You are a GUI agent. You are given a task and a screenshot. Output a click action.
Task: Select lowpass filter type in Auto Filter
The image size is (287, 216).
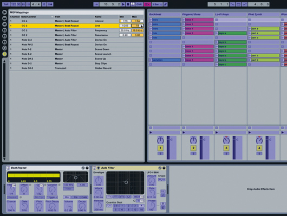tap(109, 196)
